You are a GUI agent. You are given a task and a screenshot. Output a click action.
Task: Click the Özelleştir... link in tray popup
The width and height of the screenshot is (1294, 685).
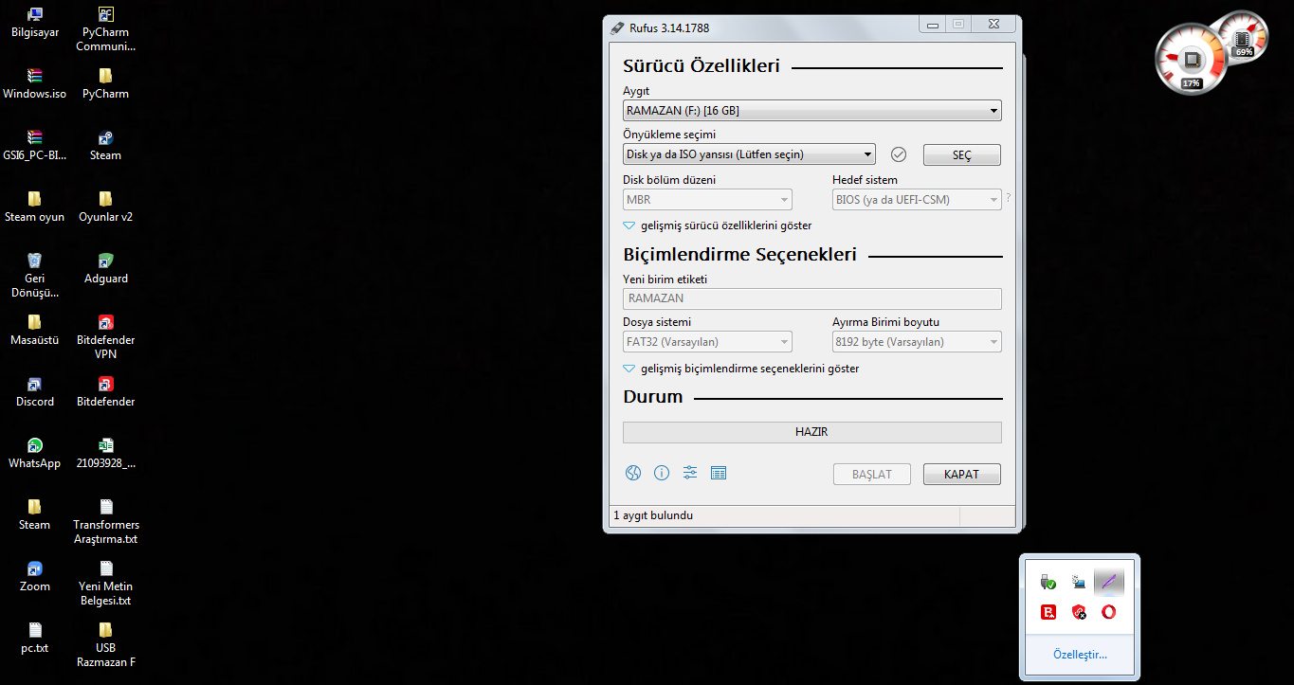click(x=1080, y=655)
